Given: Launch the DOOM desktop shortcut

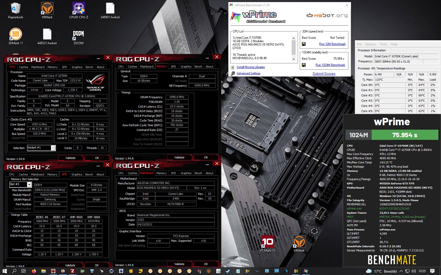Looking at the screenshot, I should 78,37.
